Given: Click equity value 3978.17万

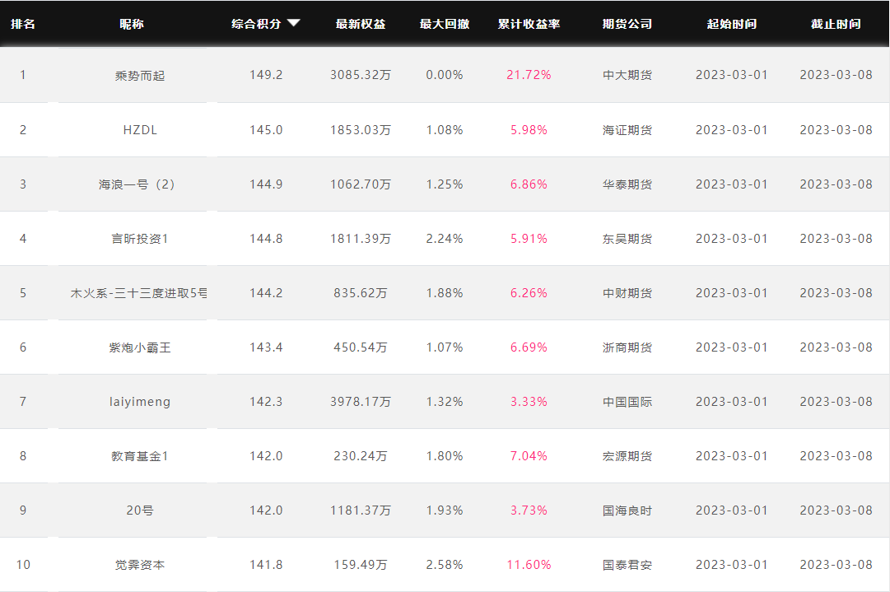Looking at the screenshot, I should 361,402.
